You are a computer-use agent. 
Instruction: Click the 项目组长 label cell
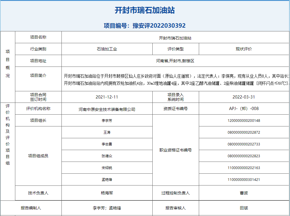(38, 120)
